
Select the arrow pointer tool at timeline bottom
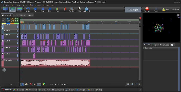[x=22, y=84]
